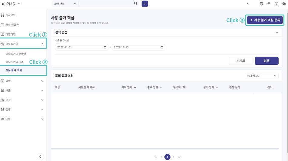Open the language globe icon

pyautogui.click(x=261, y=4)
